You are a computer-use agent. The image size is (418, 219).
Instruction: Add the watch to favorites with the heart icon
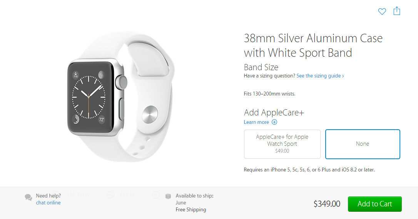(x=382, y=12)
